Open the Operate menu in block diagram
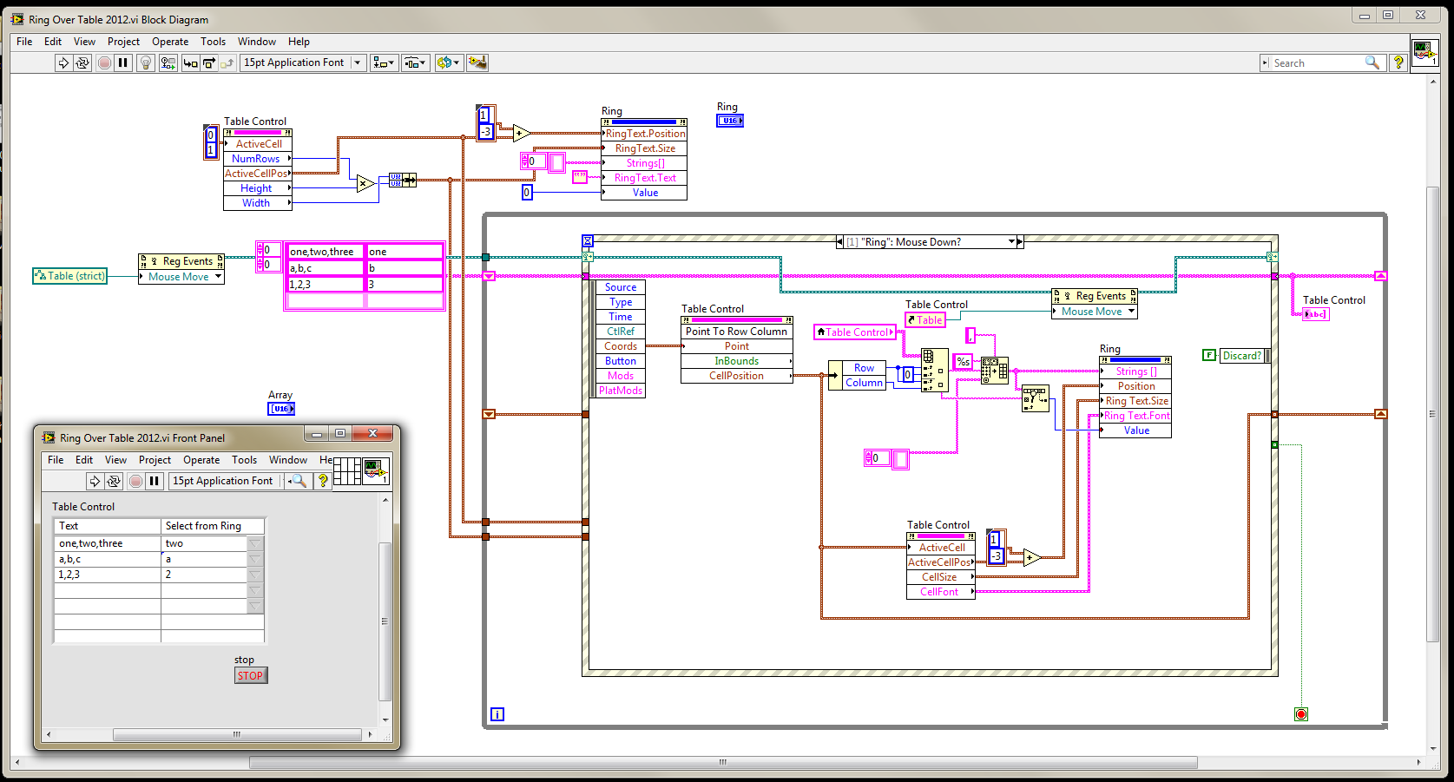 (x=169, y=42)
